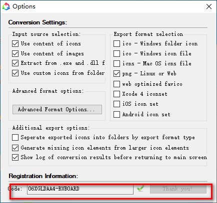The image size is (217, 203).
Task: Check Android icon set option
Action: 116,114
